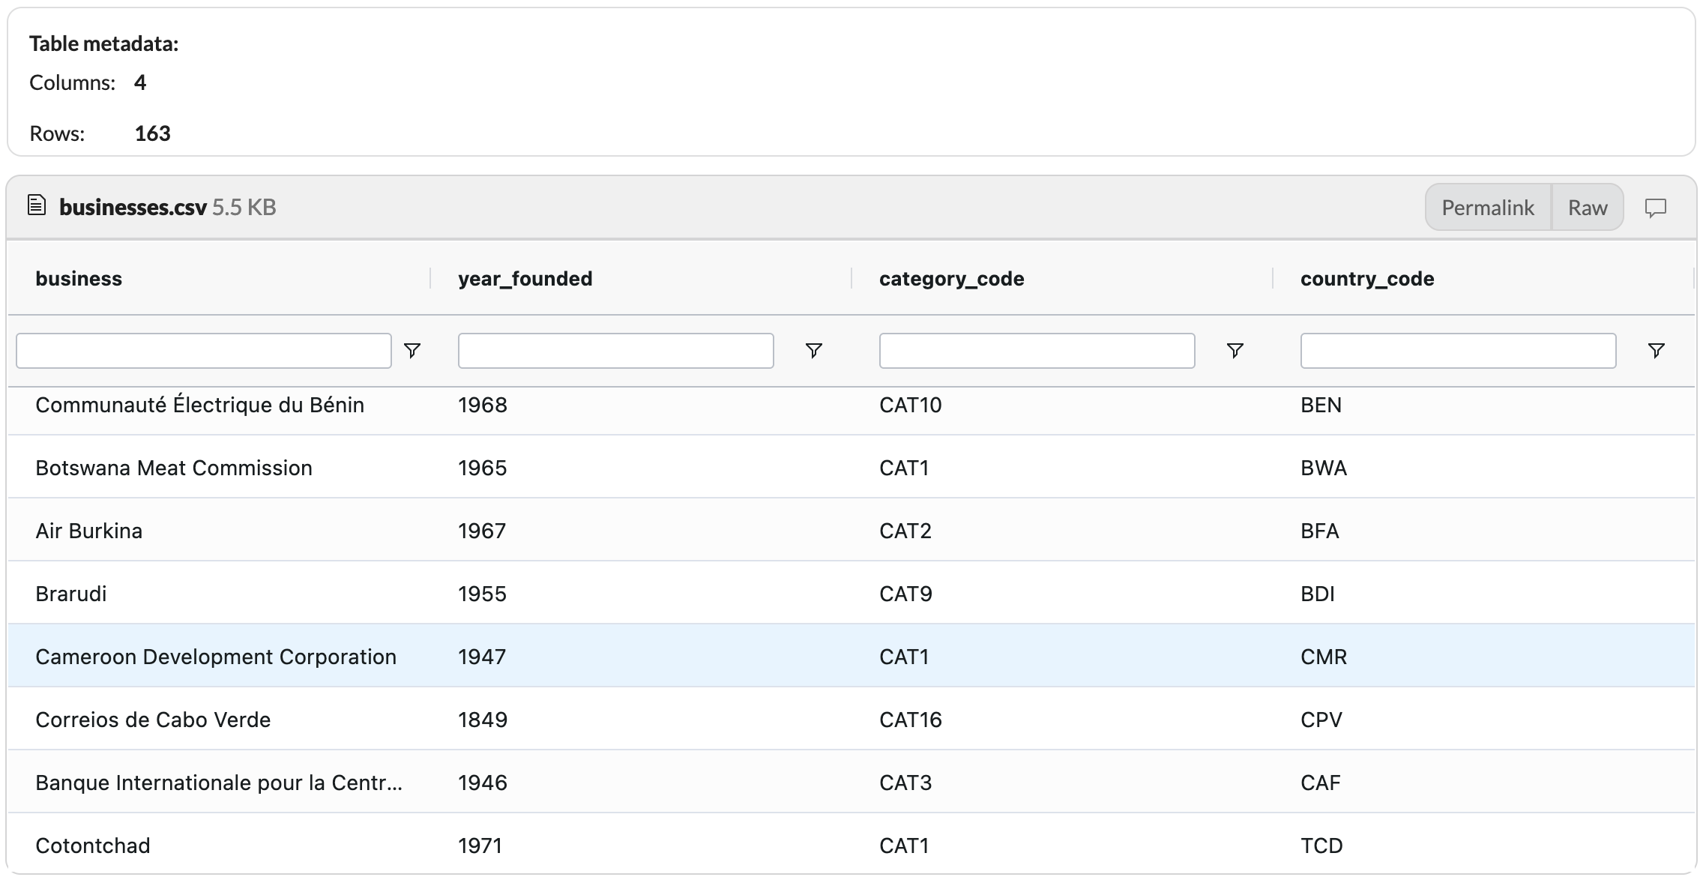The image size is (1706, 883).
Task: Open the Permalink for this file
Action: click(x=1487, y=208)
